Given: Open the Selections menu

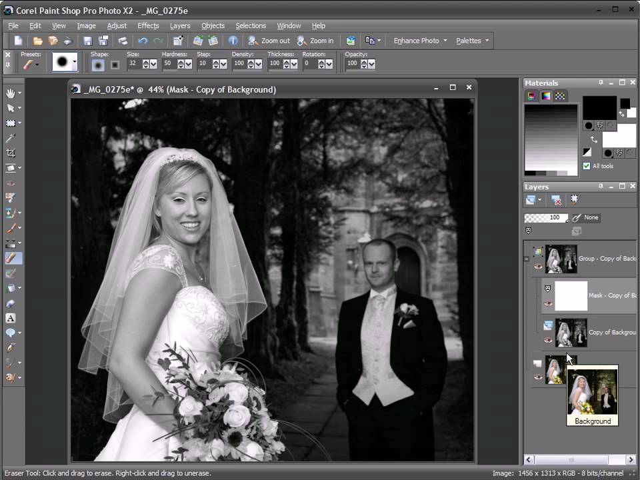Looking at the screenshot, I should [251, 26].
